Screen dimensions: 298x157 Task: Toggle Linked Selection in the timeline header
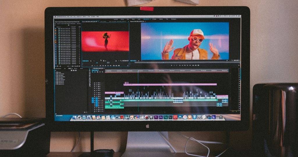(x=97, y=72)
